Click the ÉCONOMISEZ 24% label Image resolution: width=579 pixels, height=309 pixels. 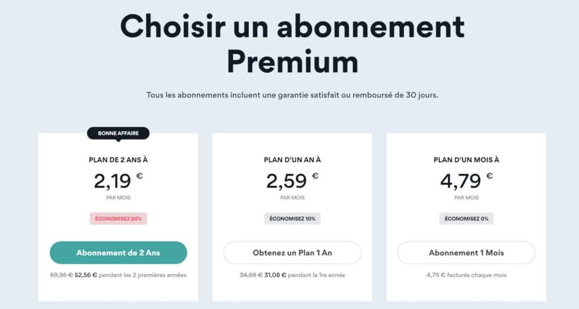[x=118, y=219]
